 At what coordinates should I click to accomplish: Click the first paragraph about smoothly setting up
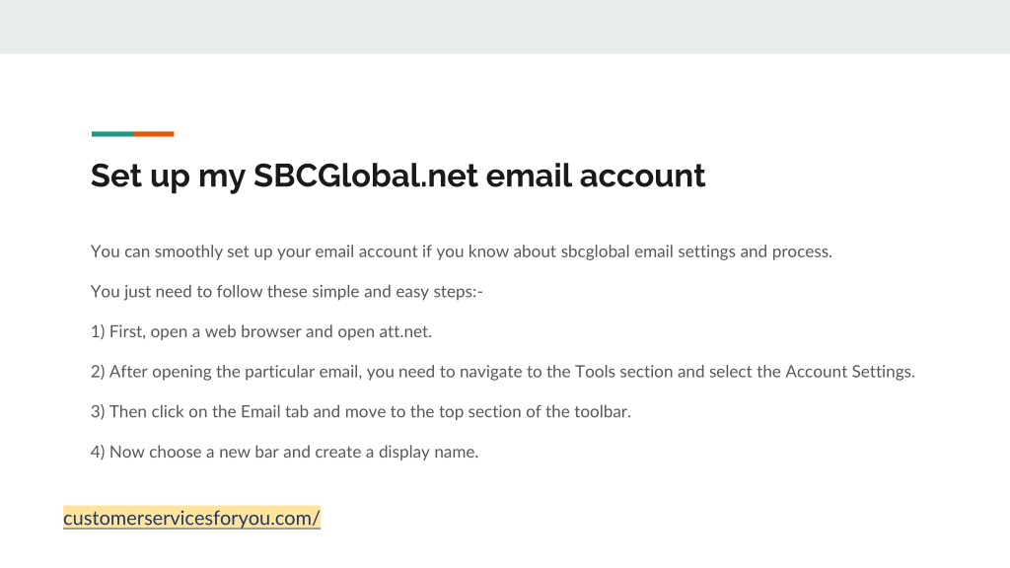462,251
